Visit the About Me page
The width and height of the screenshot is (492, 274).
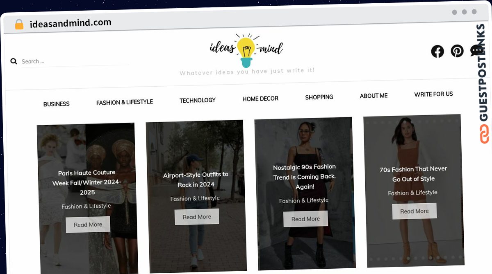tap(374, 96)
